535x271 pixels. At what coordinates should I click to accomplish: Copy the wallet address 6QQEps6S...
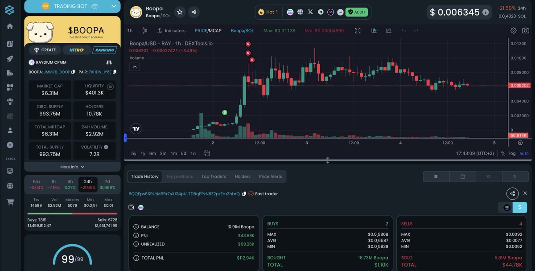[244, 194]
